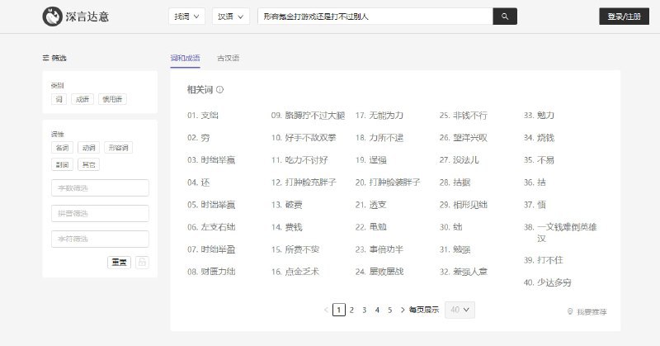Click the lock icon next to 重置
This screenshot has width=660, height=346.
142,262
